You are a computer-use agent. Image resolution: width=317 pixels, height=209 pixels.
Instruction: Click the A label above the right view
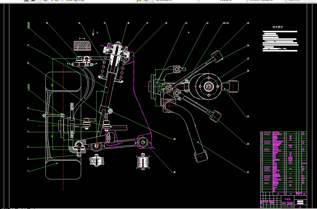pyautogui.click(x=189, y=32)
